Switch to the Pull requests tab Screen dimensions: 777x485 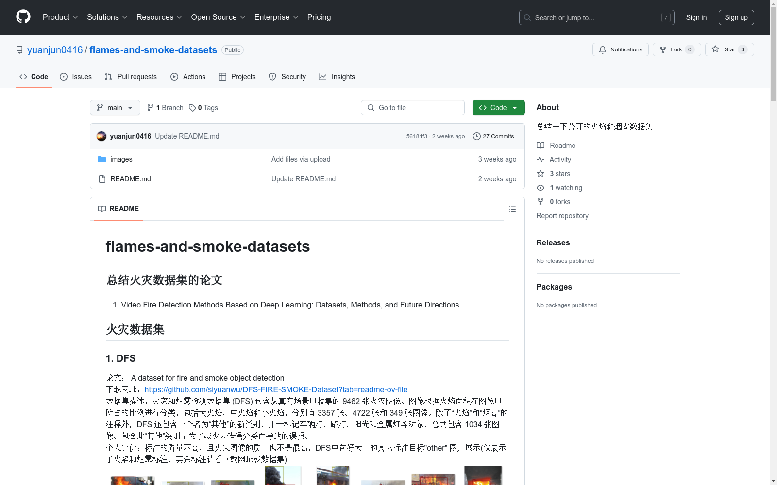click(x=131, y=77)
